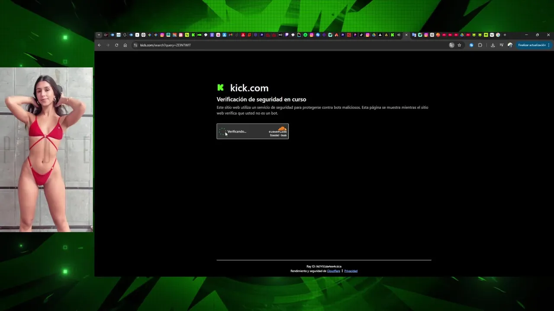This screenshot has height=311, width=554.
Task: Switch to the HK tab
Action: pyautogui.click(x=199, y=35)
